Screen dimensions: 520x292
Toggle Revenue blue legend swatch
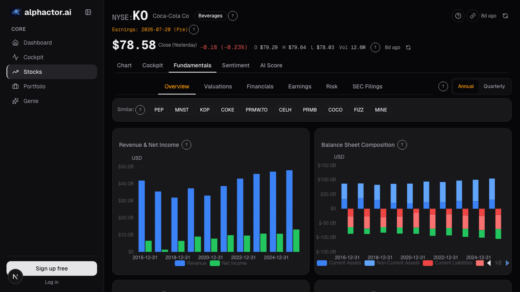click(x=180, y=263)
